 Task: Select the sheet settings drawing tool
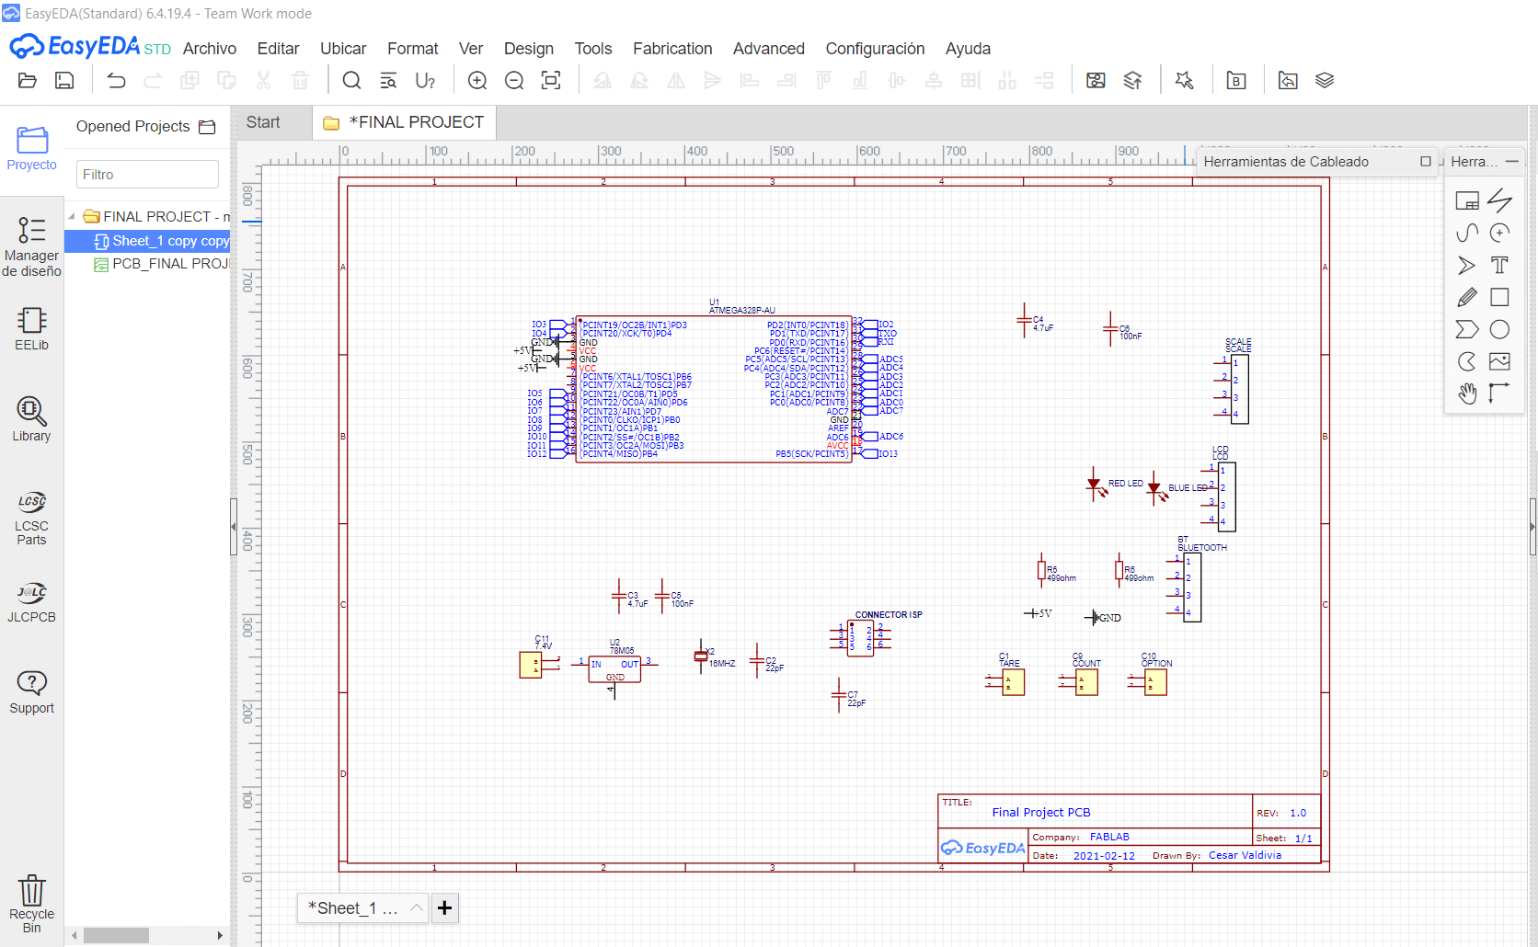click(x=1467, y=200)
